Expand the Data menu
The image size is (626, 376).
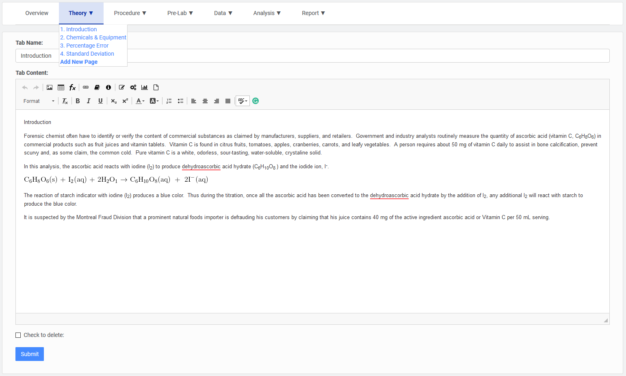click(223, 13)
